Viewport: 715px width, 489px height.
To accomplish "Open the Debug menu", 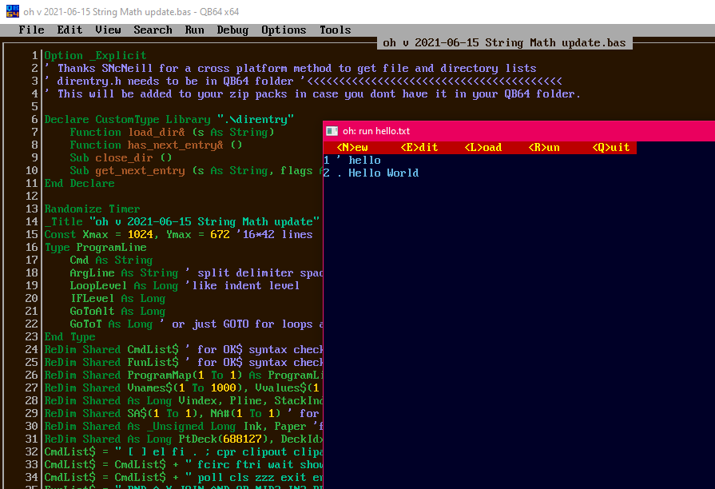I will click(232, 30).
